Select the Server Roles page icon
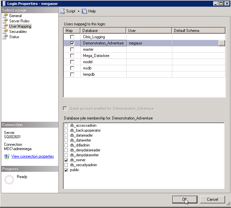 (x=5, y=21)
